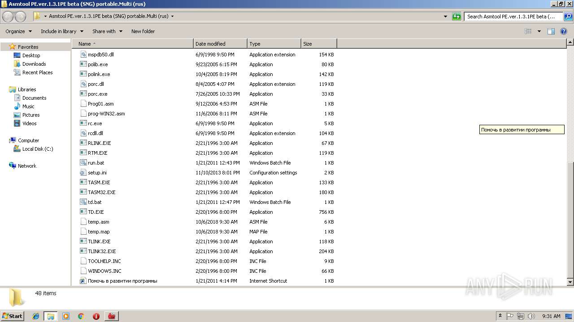Click the green refresh button beside address bar
The height and width of the screenshot is (322, 574).
[457, 17]
